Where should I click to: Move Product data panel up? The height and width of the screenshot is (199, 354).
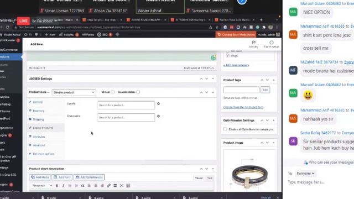(201, 92)
